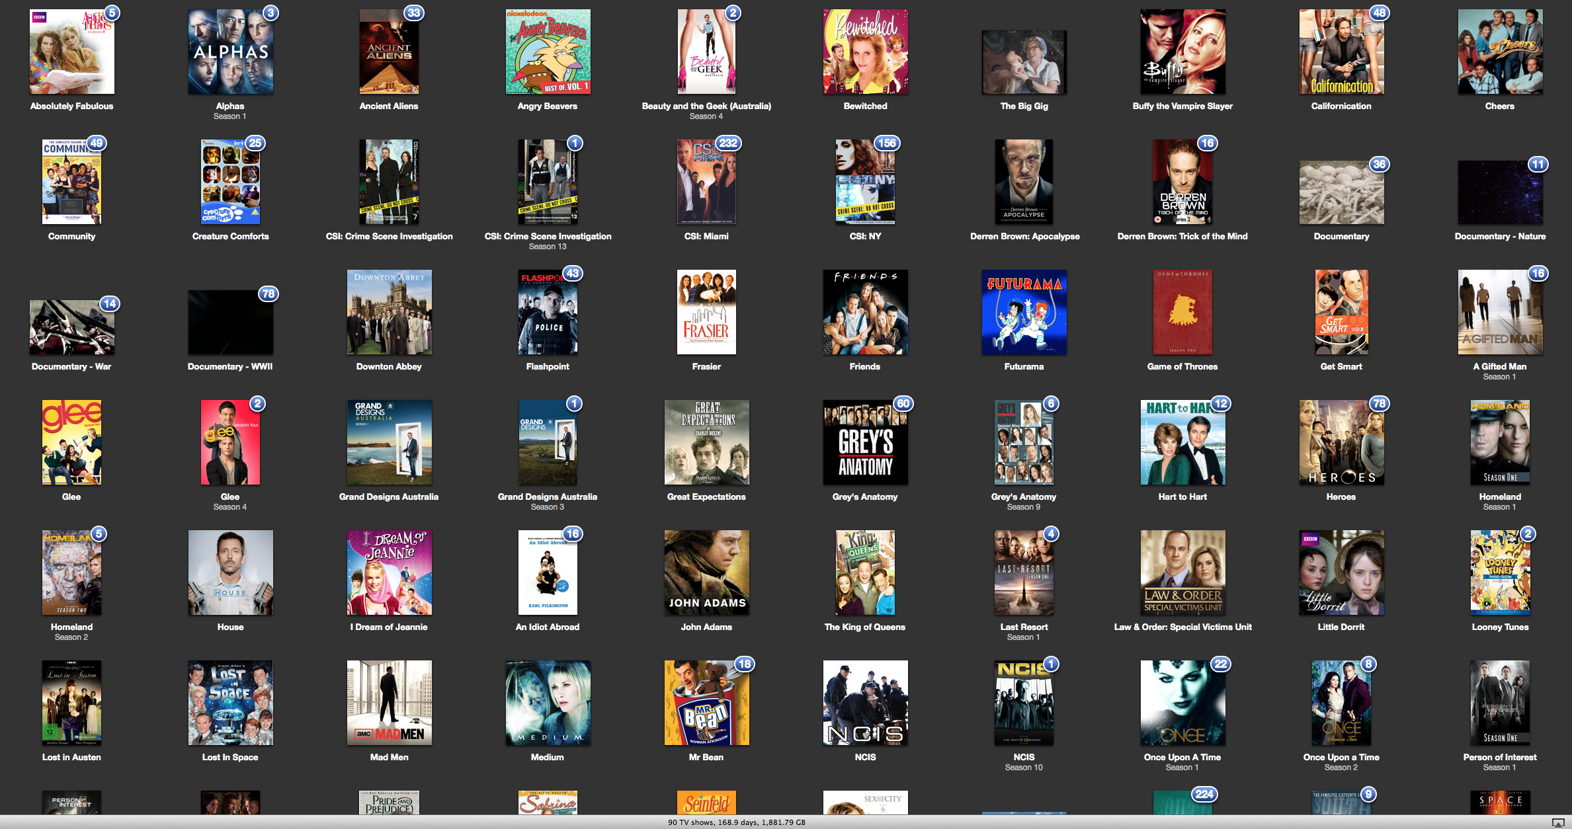
Task: Click the 25 badge on Creature Comforts
Action: coord(255,143)
